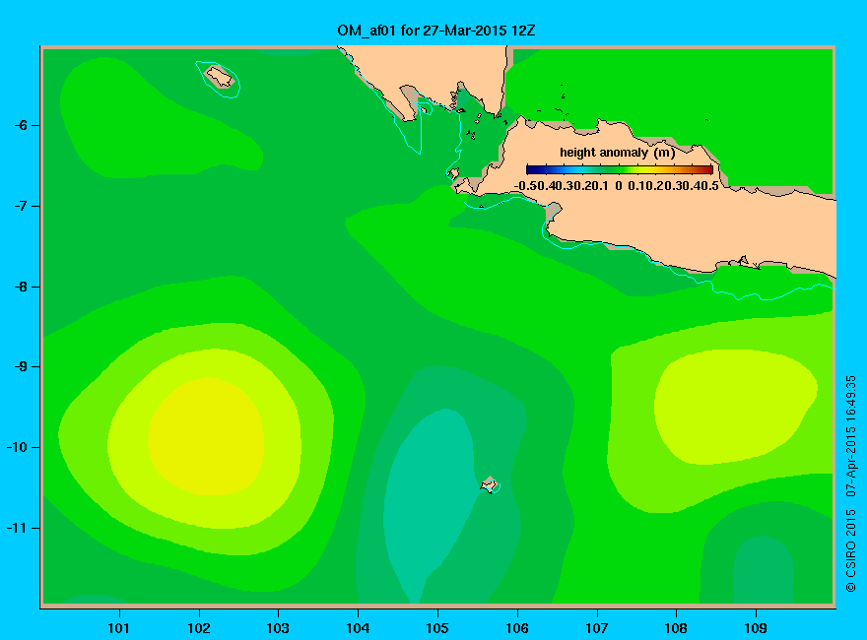Click longitude axis label 107
867x640 pixels.
[597, 628]
